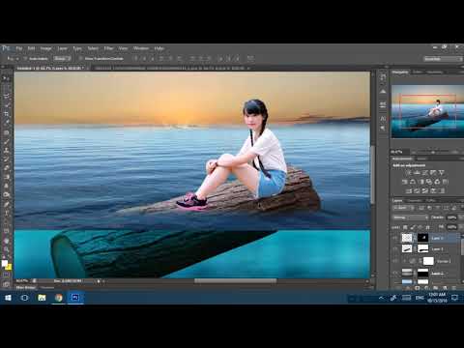Open the collapsed History panel icon

383,77
